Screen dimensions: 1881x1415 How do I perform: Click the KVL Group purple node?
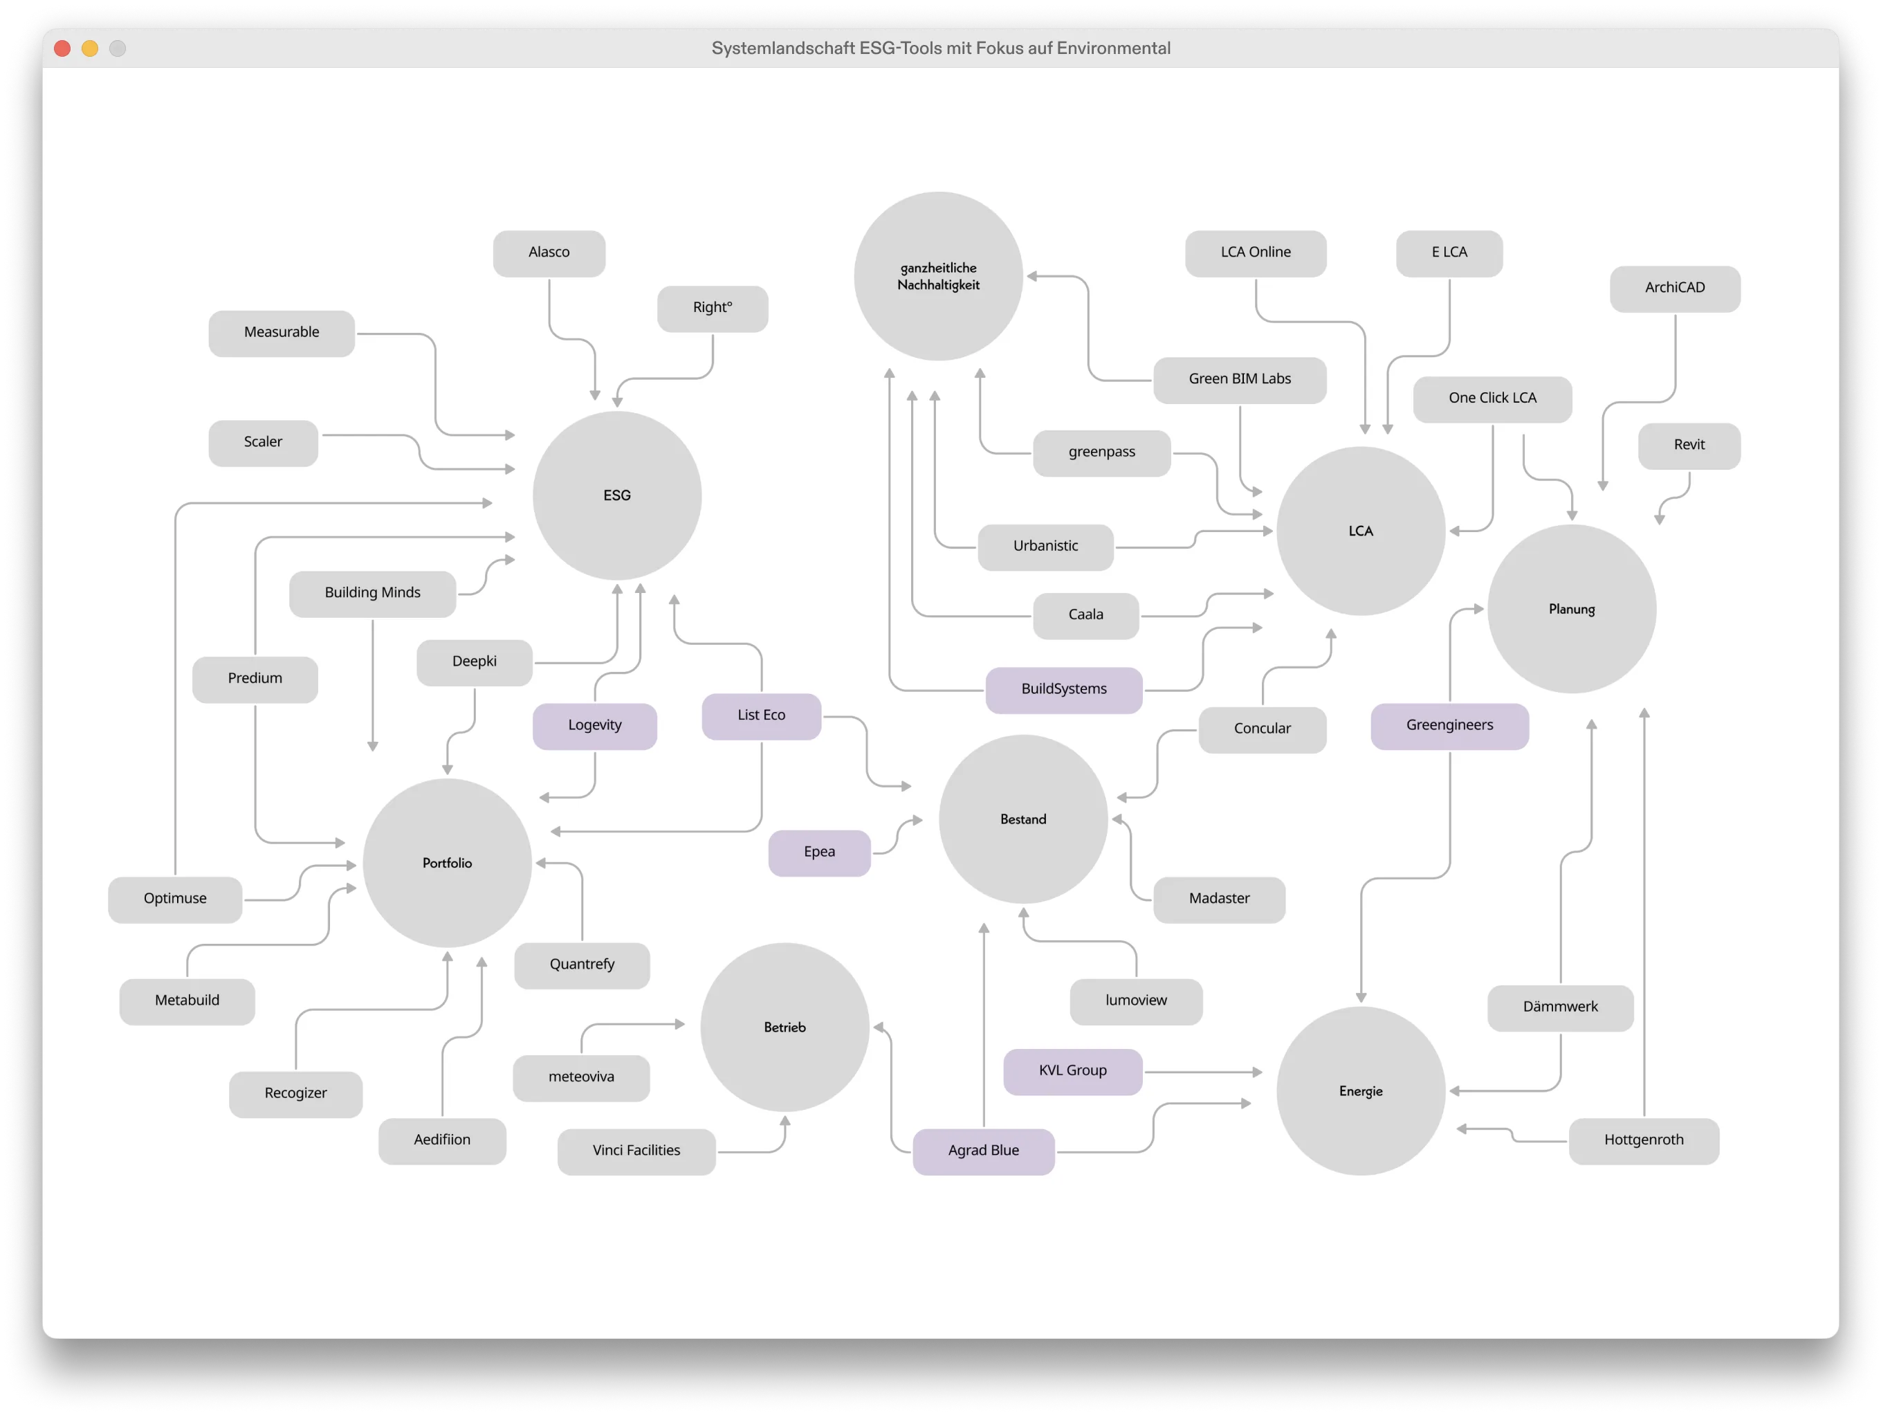click(1072, 1070)
